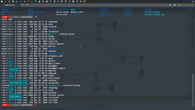Click the sheepdog file name
The image size is (195, 110).
(x=53, y=88)
